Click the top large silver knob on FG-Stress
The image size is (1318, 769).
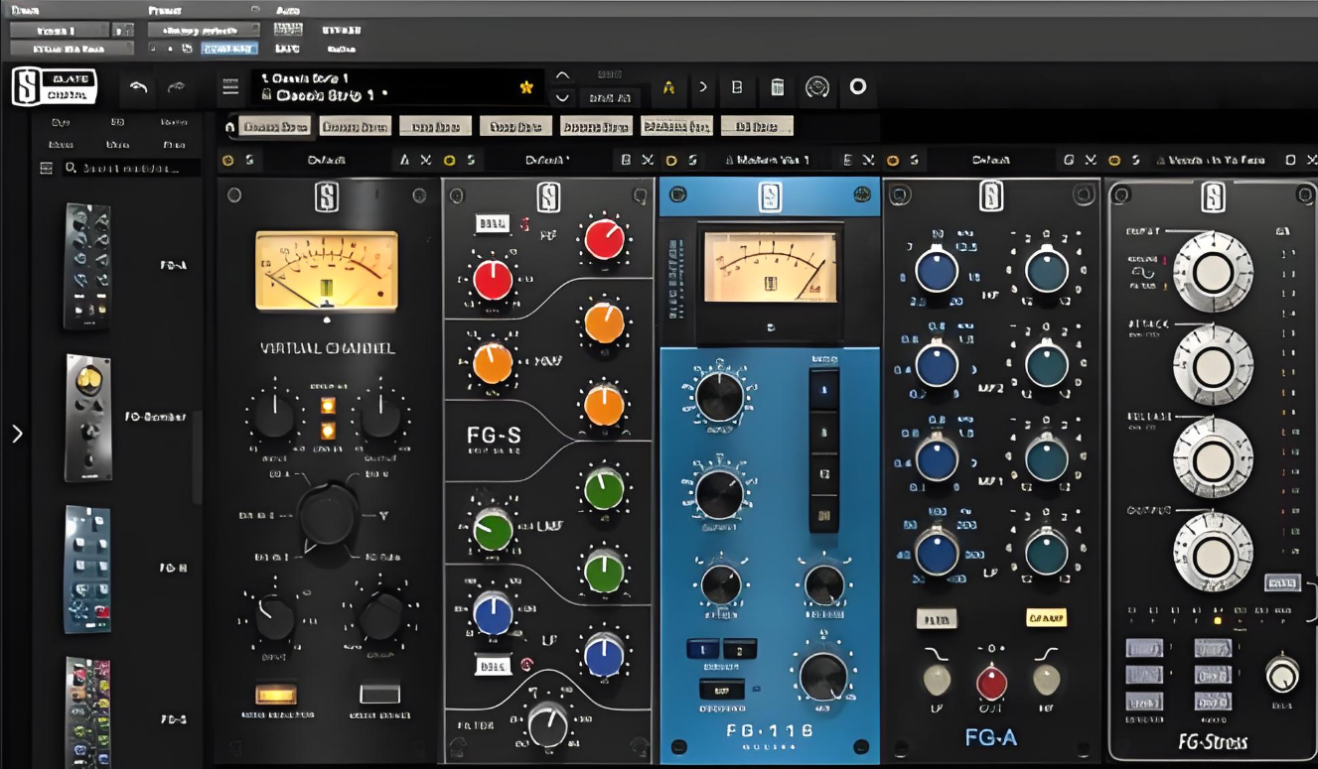point(1213,273)
